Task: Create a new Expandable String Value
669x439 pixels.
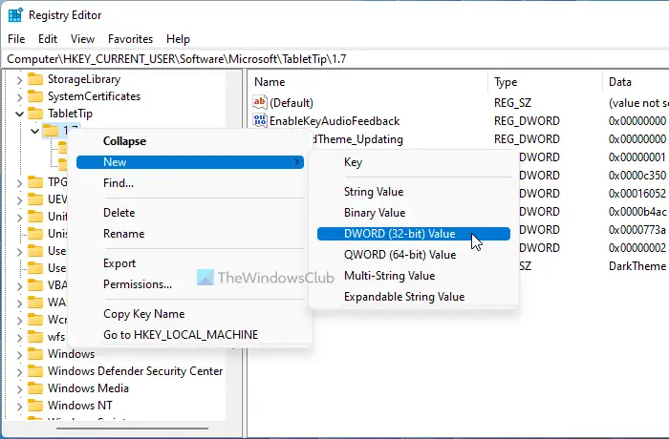Action: (x=414, y=296)
